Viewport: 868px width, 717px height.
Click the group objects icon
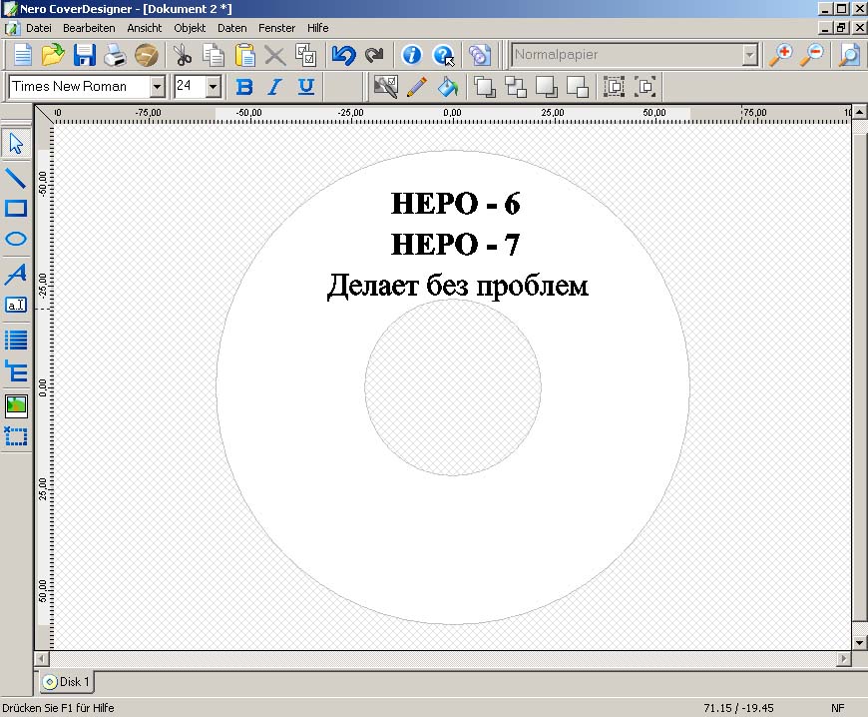coord(614,87)
